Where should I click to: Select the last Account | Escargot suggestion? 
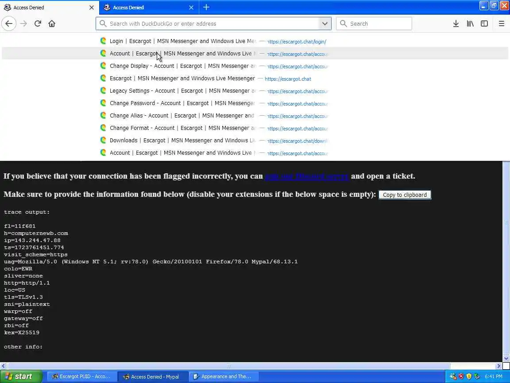pos(255,152)
